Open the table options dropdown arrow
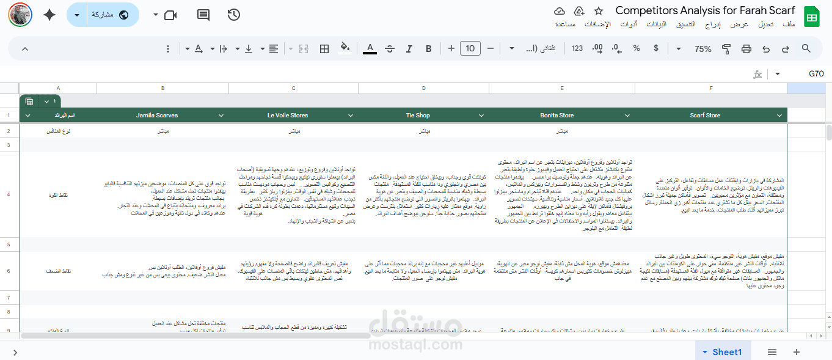 [x=46, y=101]
